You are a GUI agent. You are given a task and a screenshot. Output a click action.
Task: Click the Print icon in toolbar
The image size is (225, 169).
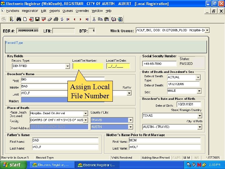pyautogui.click(x=56, y=19)
